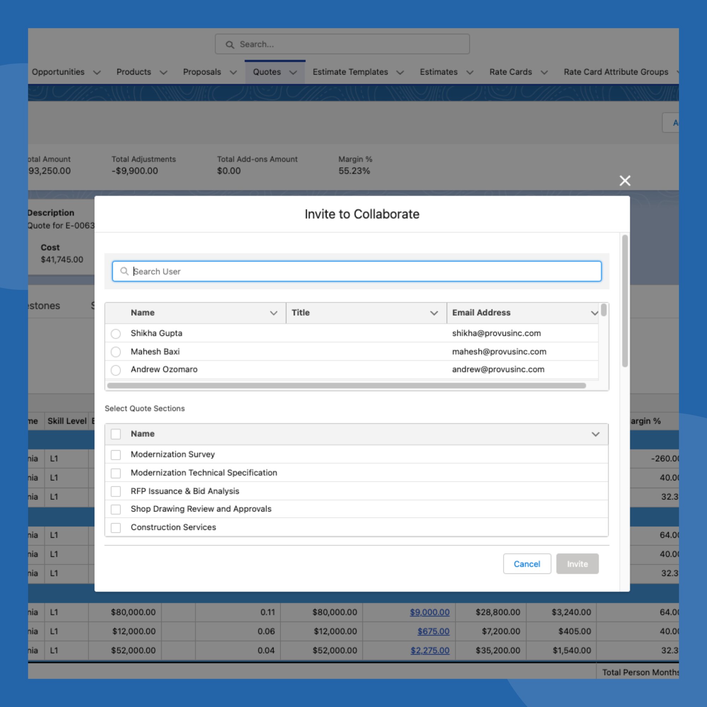
Task: Open Name column chevron in Quote Sections table
Action: coord(595,434)
